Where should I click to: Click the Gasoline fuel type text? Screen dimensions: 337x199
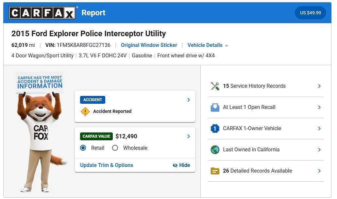click(x=142, y=56)
